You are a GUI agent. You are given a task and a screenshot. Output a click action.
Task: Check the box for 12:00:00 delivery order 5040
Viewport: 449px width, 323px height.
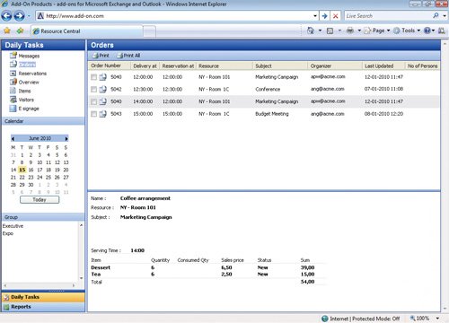tap(93, 77)
